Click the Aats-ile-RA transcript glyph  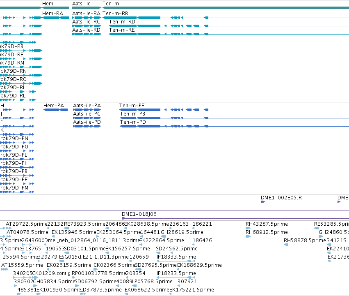(87, 18)
